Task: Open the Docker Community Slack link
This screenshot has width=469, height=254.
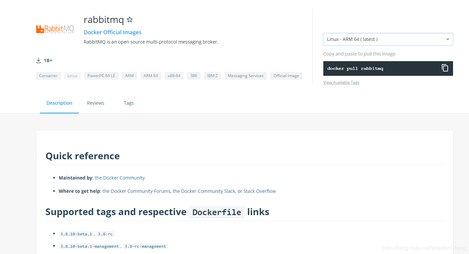Action: click(204, 191)
